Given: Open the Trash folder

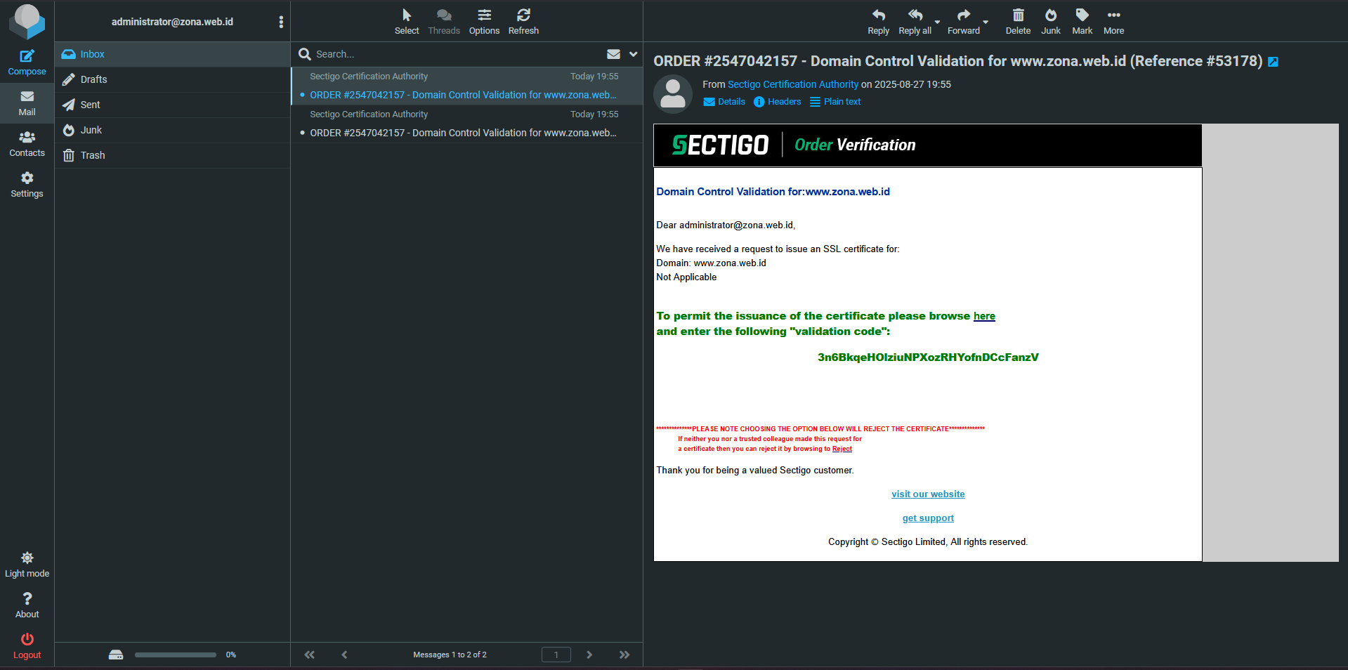Looking at the screenshot, I should [x=92, y=155].
